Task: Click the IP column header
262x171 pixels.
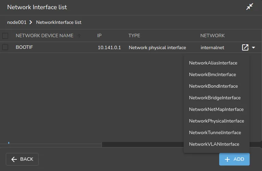Action: coord(99,35)
